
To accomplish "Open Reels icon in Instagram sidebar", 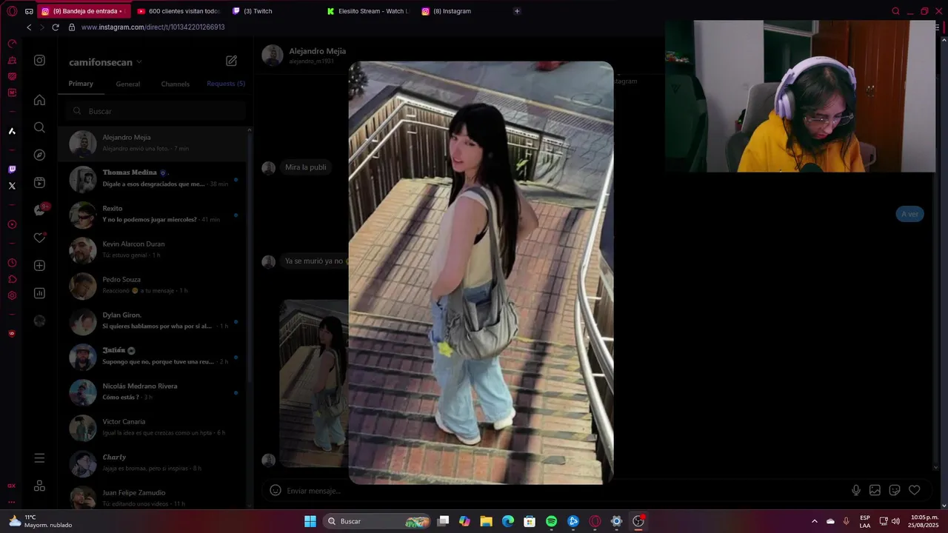I will [x=40, y=183].
